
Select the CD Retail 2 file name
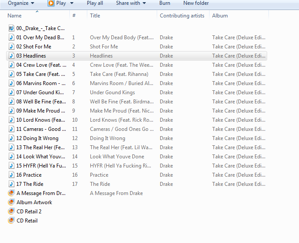tap(29, 211)
